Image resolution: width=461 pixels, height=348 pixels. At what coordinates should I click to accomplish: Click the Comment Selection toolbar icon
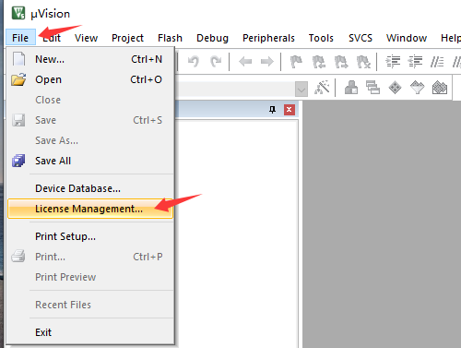[x=437, y=62]
